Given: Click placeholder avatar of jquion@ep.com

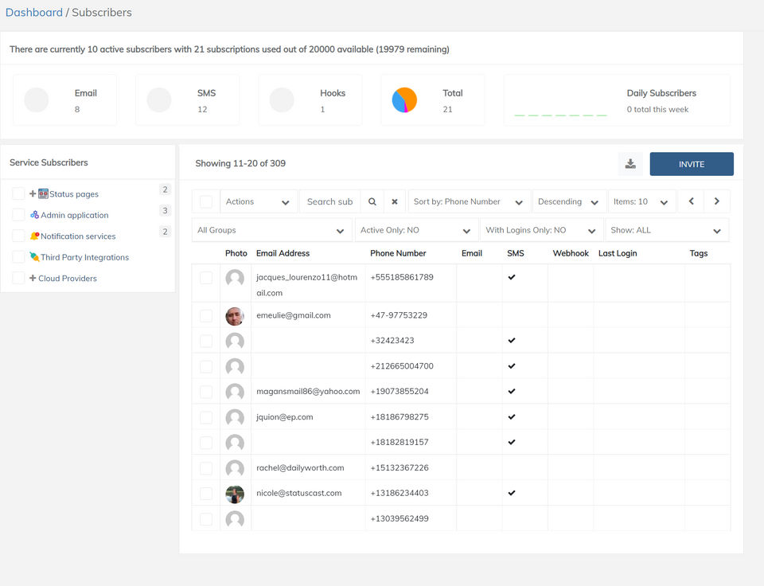Looking at the screenshot, I should [235, 417].
